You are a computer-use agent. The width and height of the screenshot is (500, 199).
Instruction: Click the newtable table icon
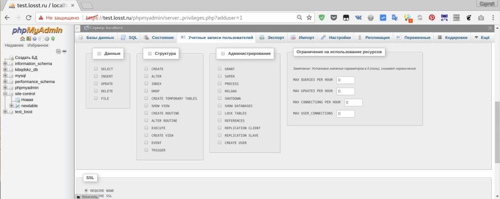click(18, 106)
